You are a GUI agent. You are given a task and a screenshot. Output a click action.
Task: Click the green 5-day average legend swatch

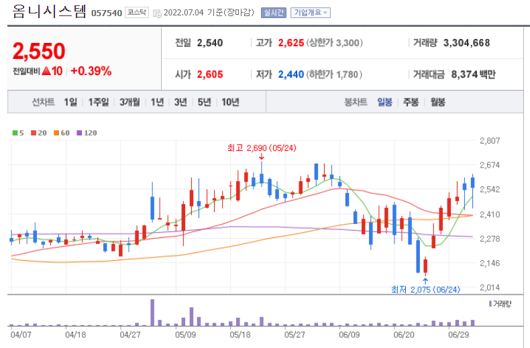click(15, 133)
